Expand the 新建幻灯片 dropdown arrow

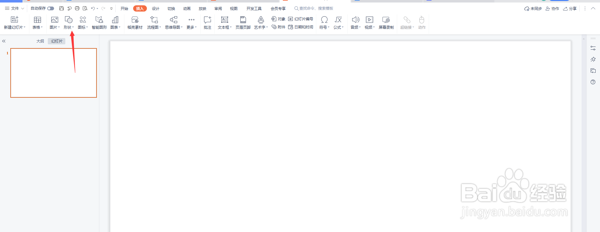24,27
